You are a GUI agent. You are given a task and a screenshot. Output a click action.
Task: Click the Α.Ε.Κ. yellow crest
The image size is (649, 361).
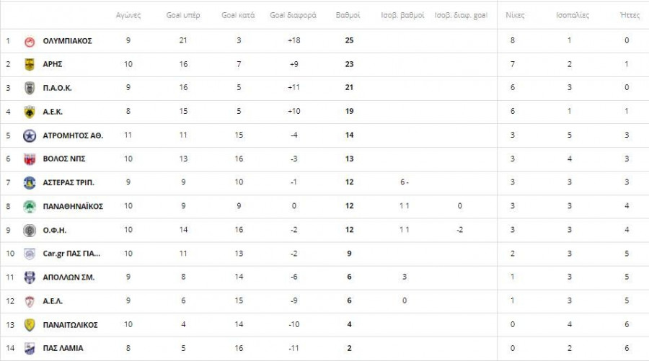(30, 112)
